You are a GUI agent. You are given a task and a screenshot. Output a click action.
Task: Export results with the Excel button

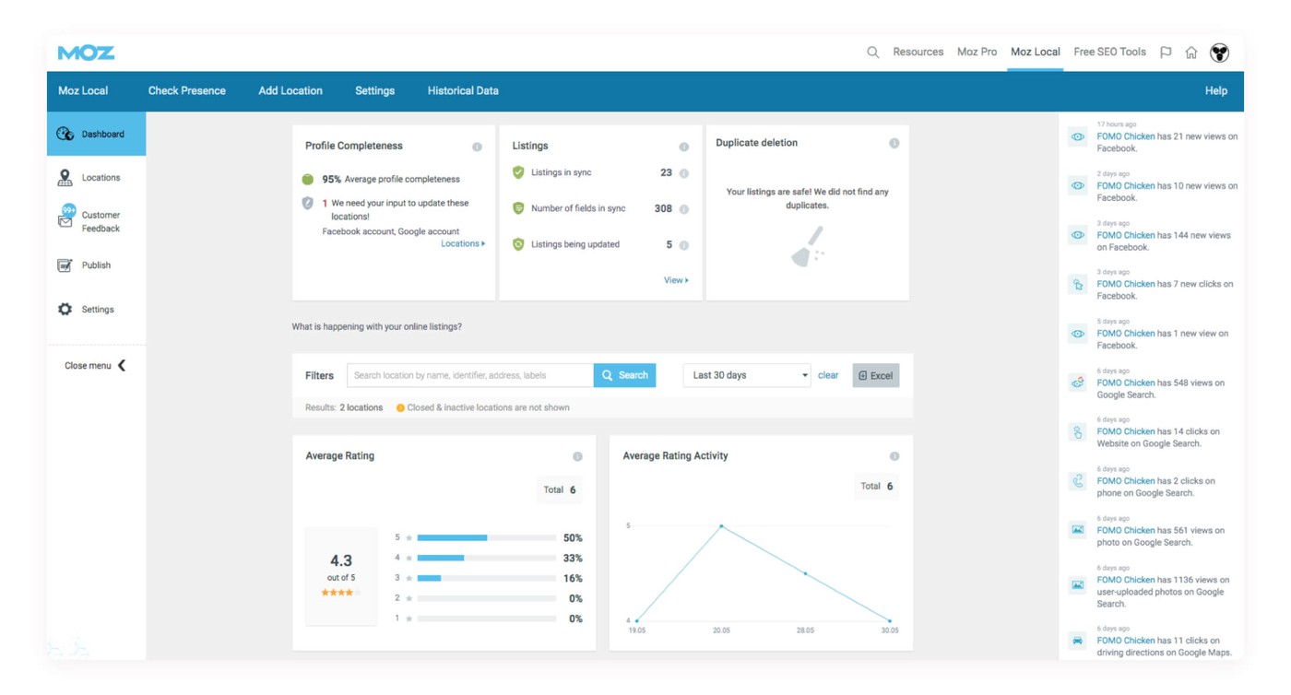[875, 375]
